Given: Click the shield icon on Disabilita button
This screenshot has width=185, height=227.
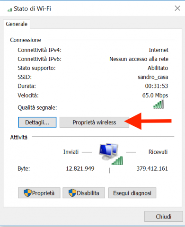Looking at the screenshot, I should pos(72,193).
